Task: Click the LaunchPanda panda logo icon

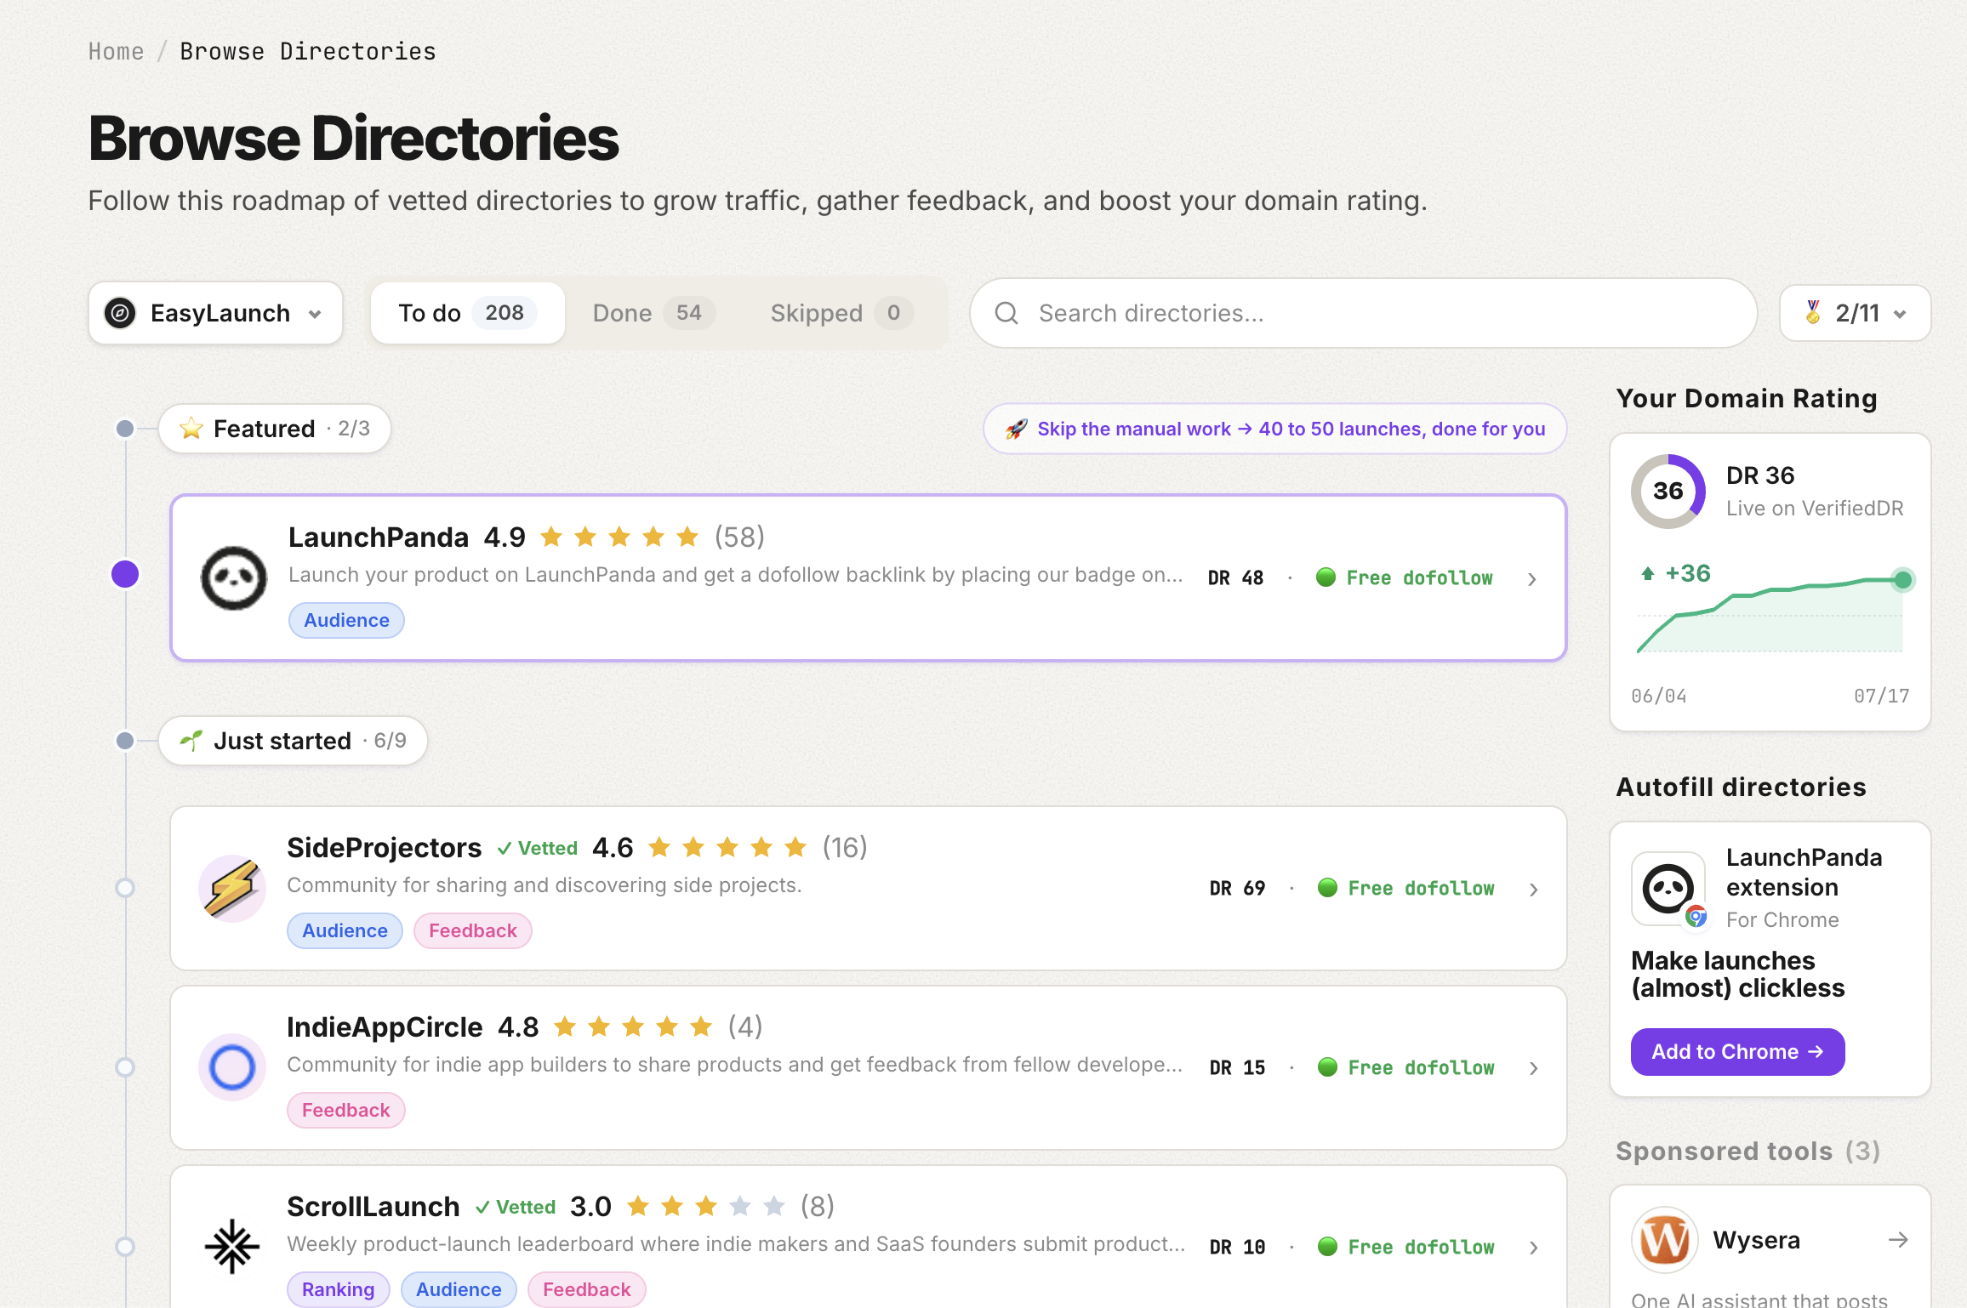Action: 233,578
